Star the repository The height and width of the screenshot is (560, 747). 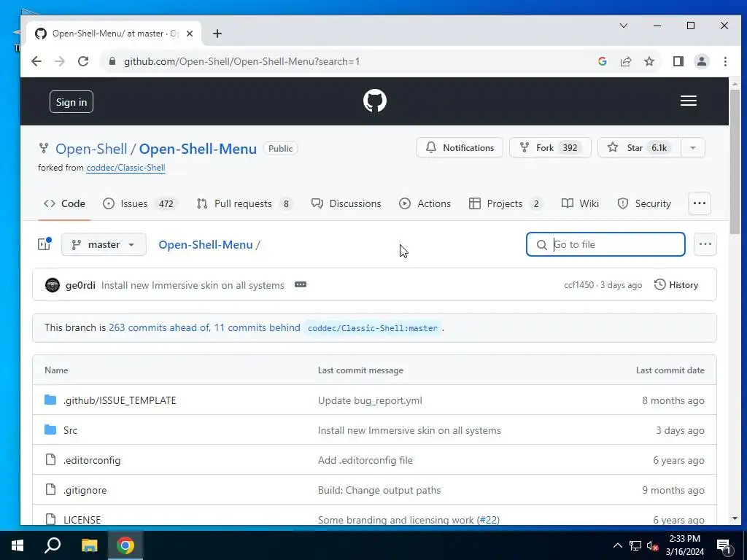click(639, 147)
